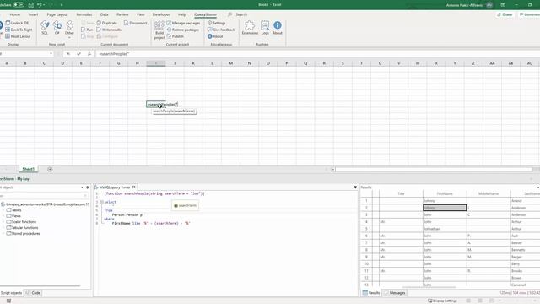Open objects pane options dropdown arrow

(82, 187)
